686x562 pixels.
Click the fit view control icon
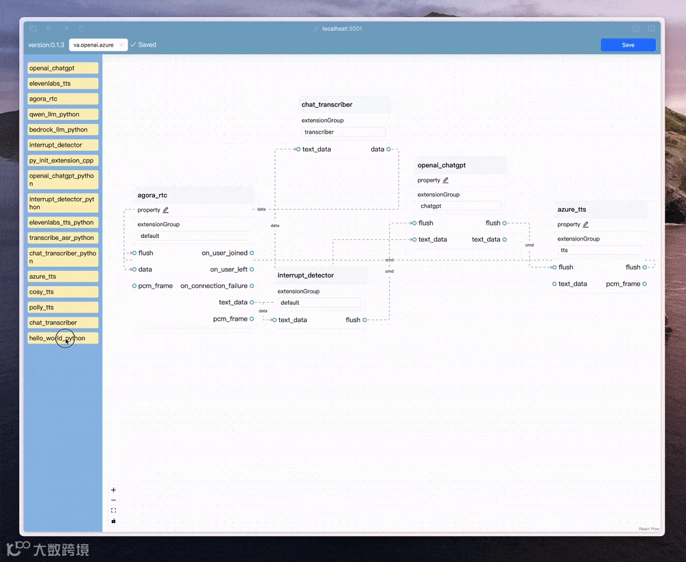point(113,511)
